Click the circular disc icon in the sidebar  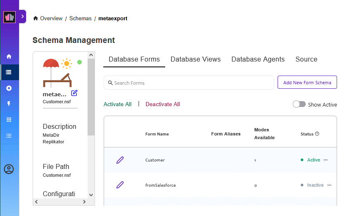[x=9, y=88]
